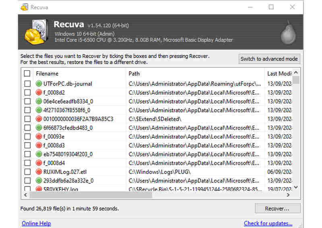Screen dimensions: 322x228
Task: Select the f_0008d4 filename
Action: 54,163
